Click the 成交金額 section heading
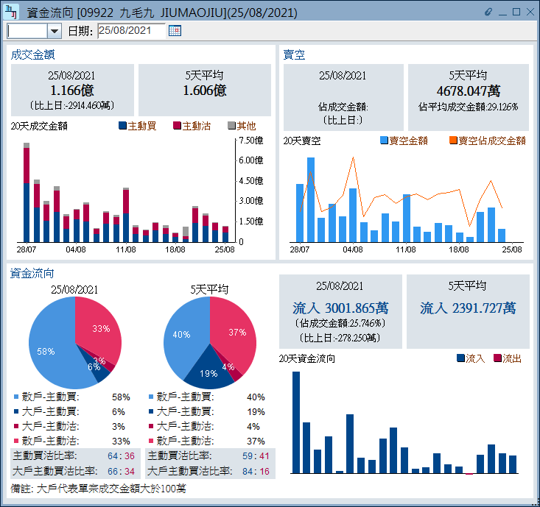 click(x=33, y=54)
